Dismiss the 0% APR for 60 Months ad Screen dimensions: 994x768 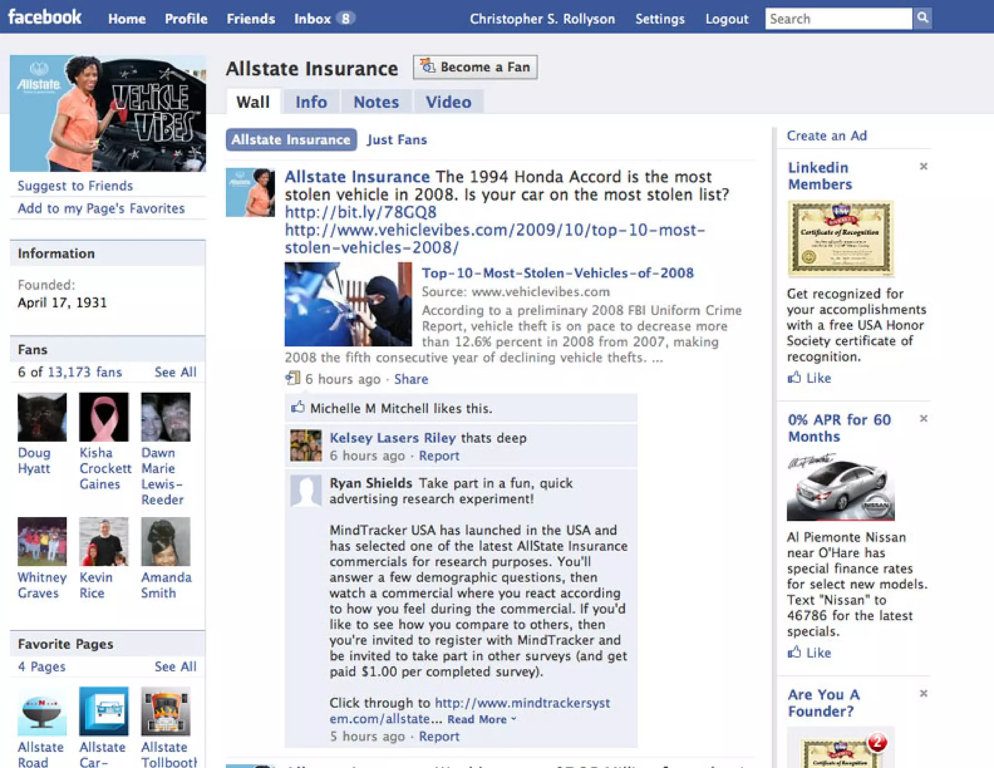point(923,418)
